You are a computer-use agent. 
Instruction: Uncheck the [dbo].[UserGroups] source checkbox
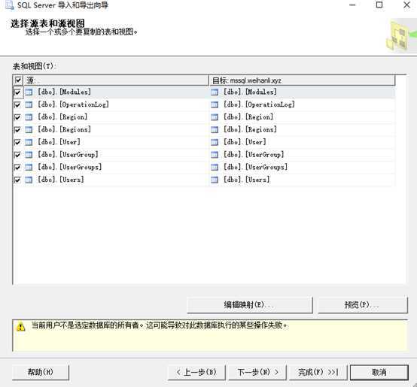(x=17, y=167)
